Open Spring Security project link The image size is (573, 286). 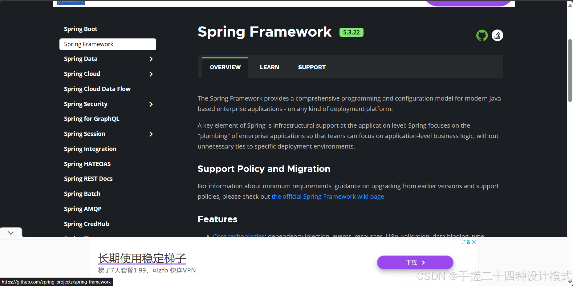pyautogui.click(x=86, y=104)
